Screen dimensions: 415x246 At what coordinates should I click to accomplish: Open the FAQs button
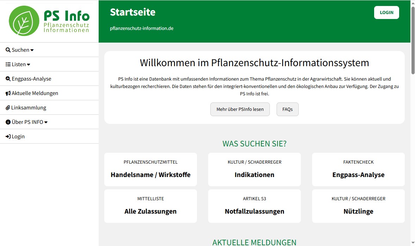[x=287, y=109]
